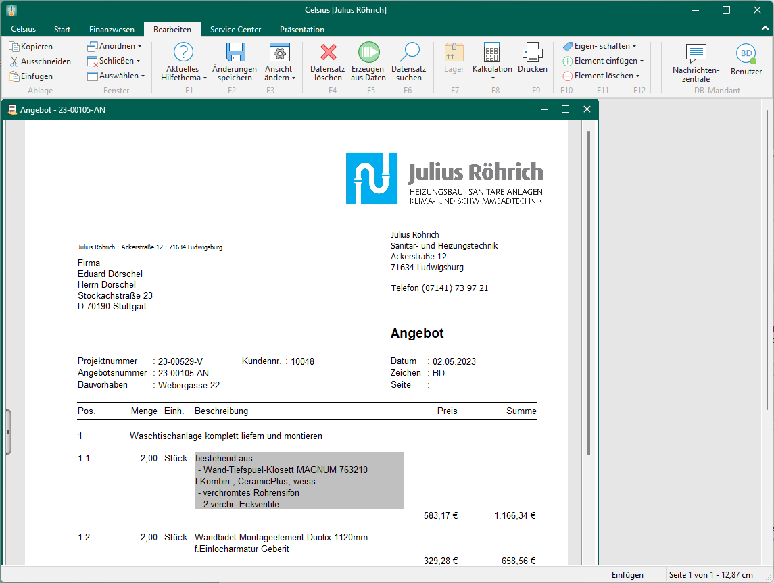774x583 pixels.
Task: Click the Kopieren icon in Ablage
Action: pyautogui.click(x=14, y=47)
